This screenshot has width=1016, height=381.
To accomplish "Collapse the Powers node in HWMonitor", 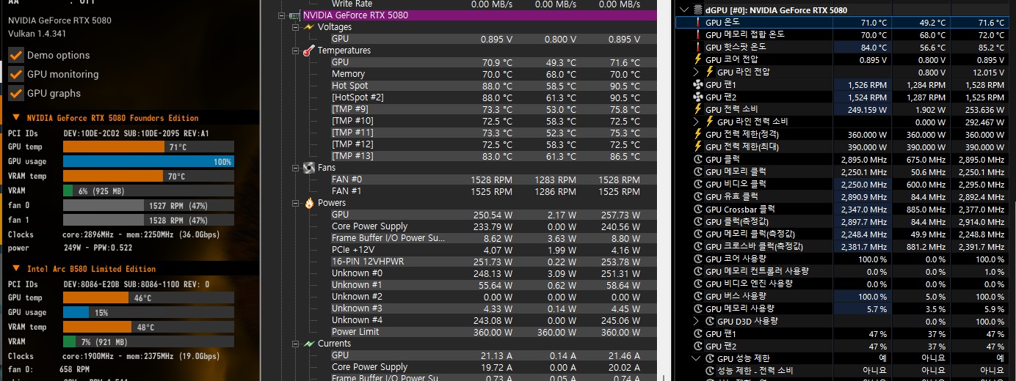I will click(x=295, y=203).
